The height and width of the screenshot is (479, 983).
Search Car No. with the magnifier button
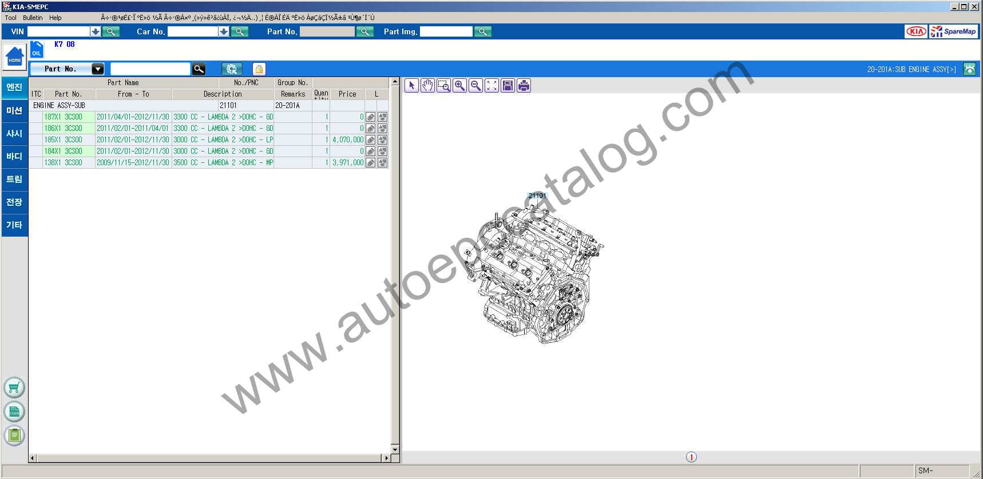point(240,31)
